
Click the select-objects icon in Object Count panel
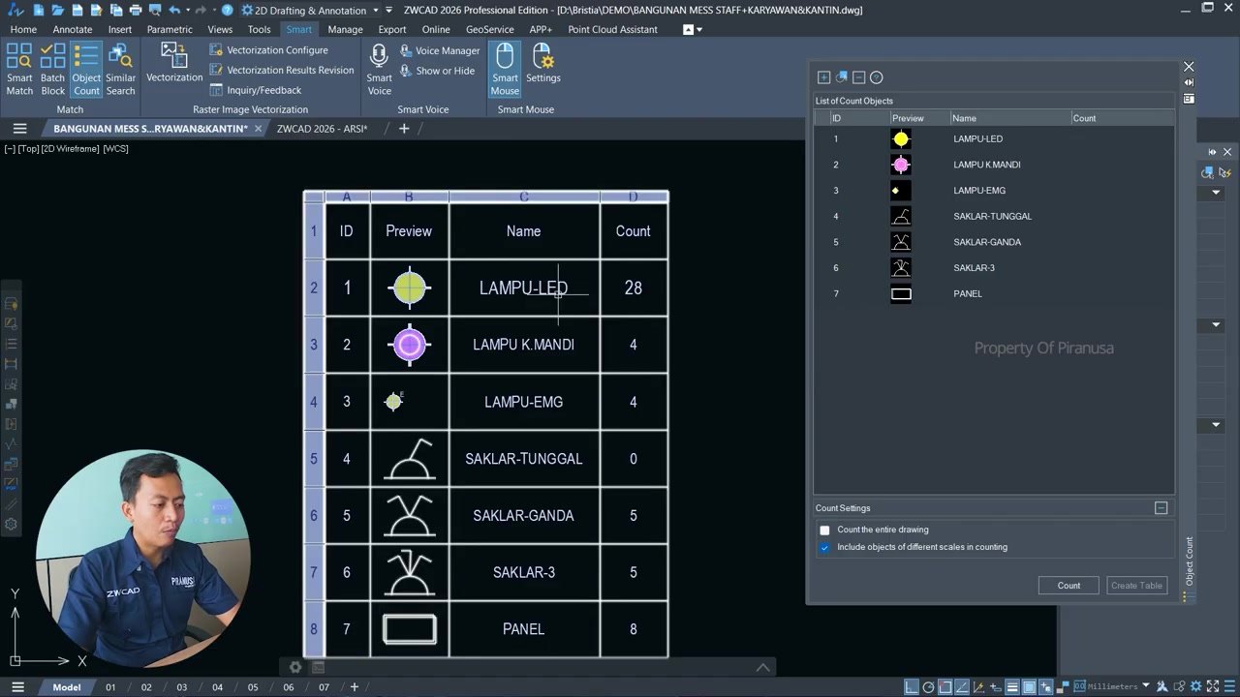click(841, 77)
